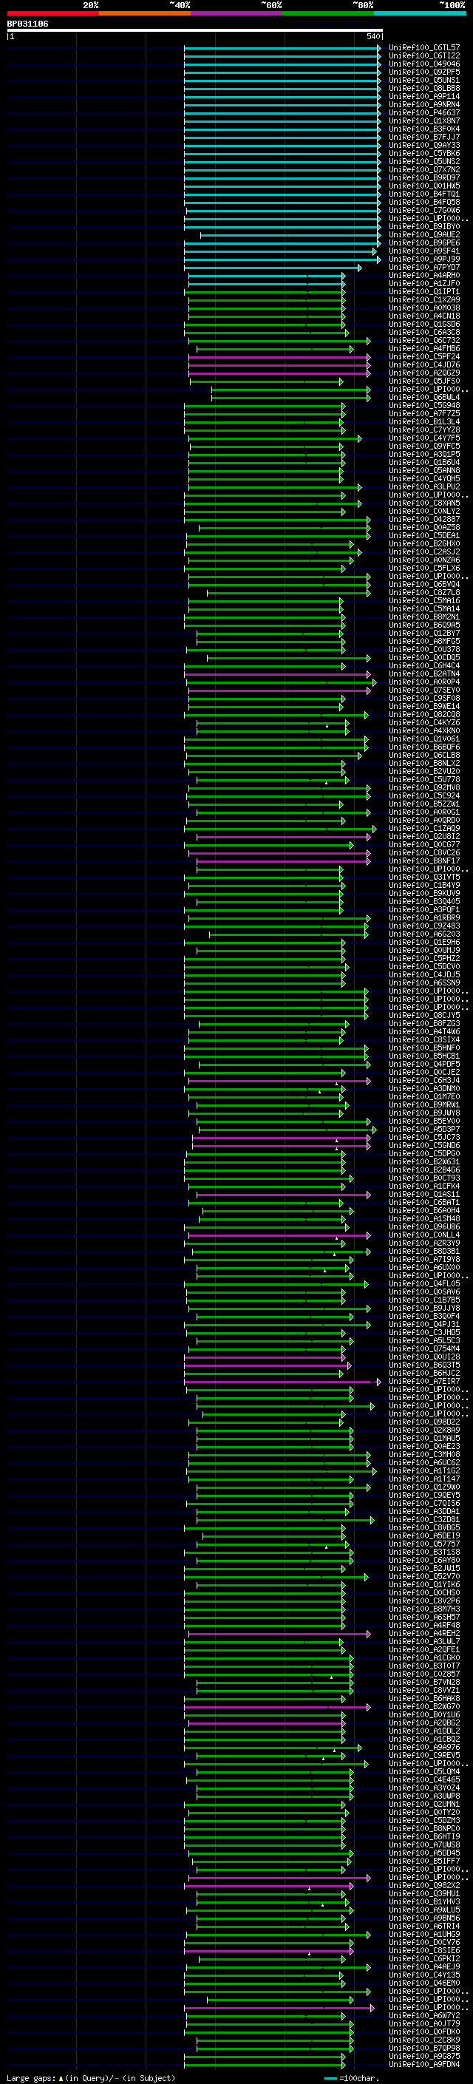The height and width of the screenshot is (2084, 473).
Task: Open hit UniRef100_C6TI22
Action: [424, 56]
